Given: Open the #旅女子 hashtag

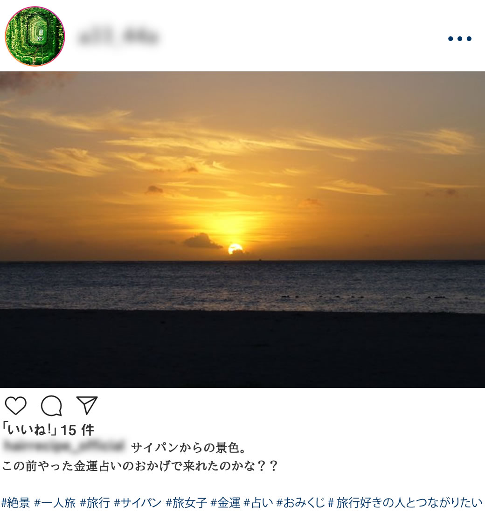Looking at the screenshot, I should [186, 503].
